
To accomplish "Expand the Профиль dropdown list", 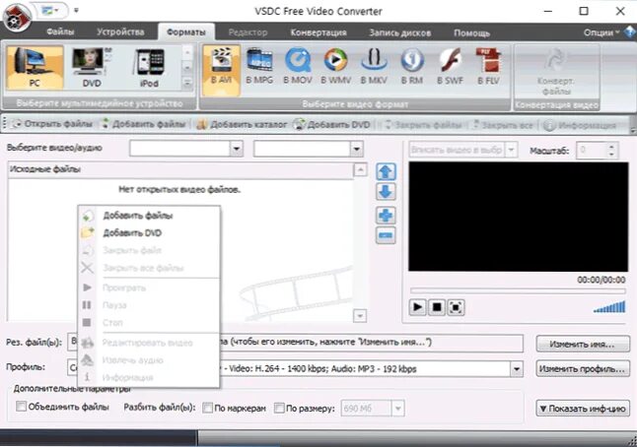I will tap(517, 369).
